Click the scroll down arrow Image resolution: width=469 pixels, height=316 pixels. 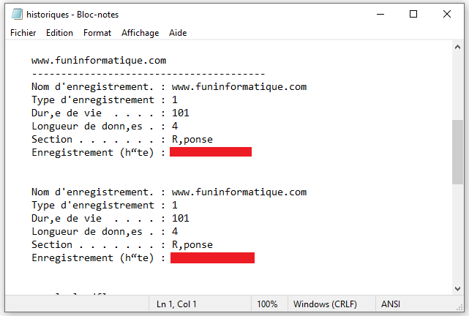coord(457,288)
